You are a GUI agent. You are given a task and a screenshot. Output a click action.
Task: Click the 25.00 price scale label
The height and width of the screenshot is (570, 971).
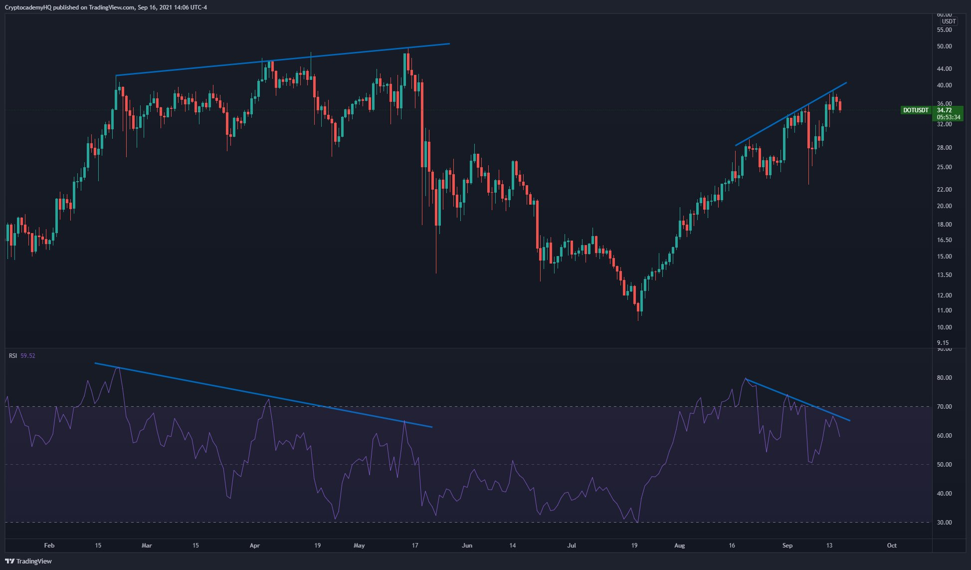tap(944, 167)
